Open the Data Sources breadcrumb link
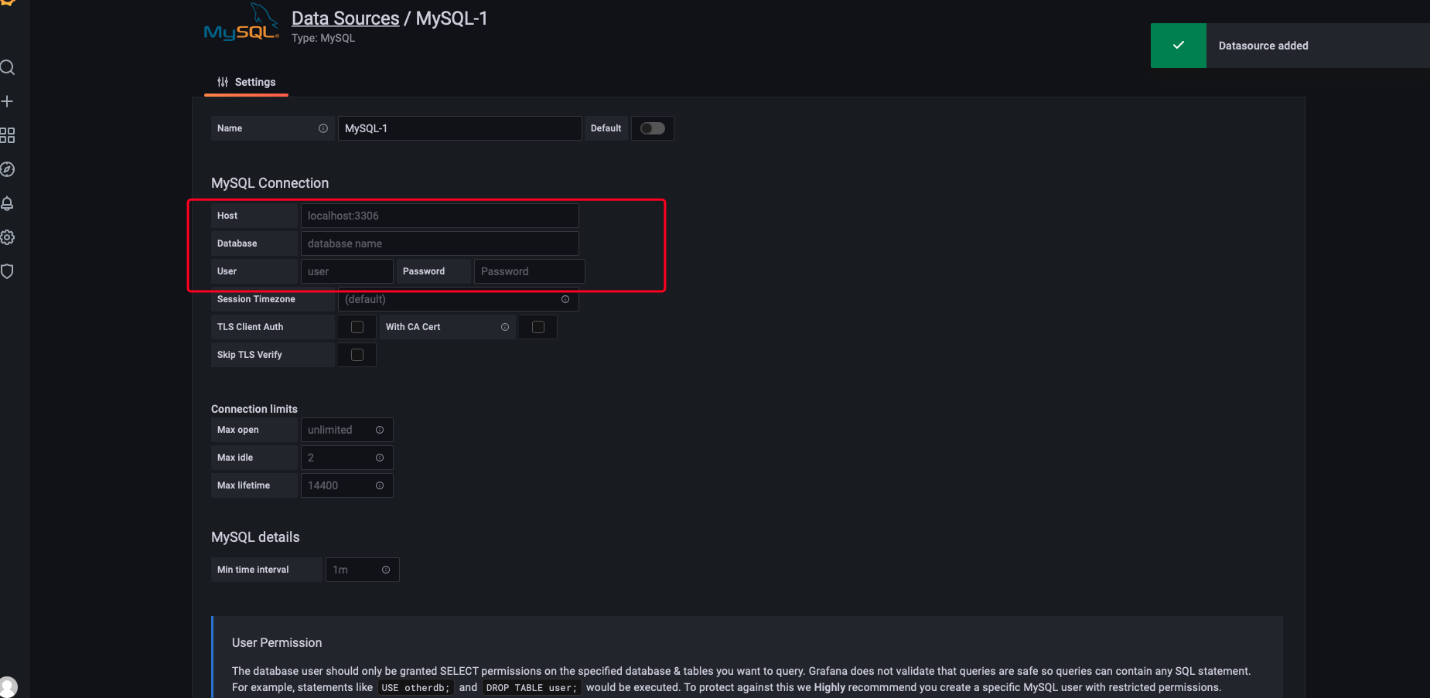The image size is (1430, 698). 345,19
